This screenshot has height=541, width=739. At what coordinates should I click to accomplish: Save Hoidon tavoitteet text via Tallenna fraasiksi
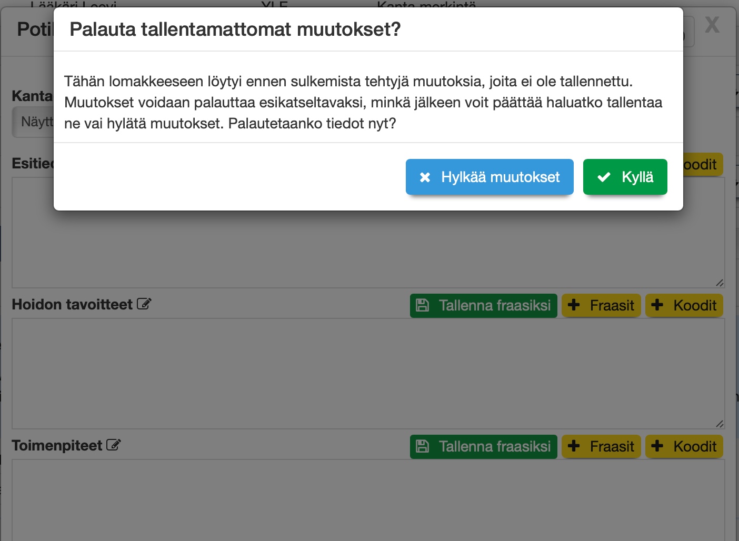coord(483,306)
